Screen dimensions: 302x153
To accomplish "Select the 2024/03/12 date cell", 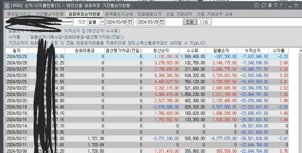I will [17, 139].
